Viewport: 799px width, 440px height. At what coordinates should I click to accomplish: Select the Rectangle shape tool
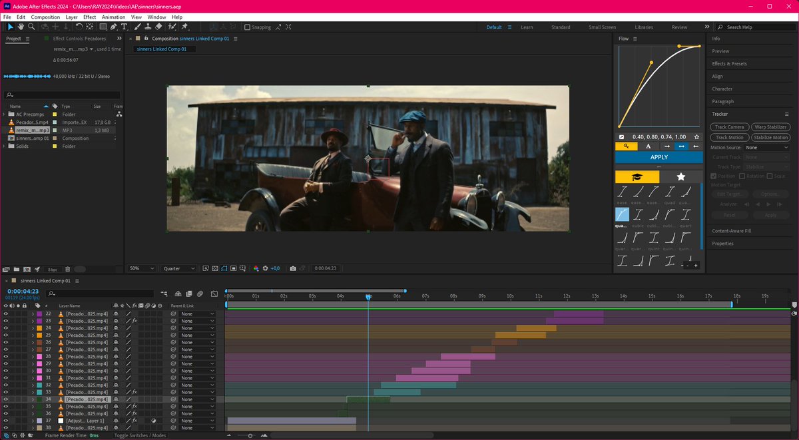coord(103,27)
